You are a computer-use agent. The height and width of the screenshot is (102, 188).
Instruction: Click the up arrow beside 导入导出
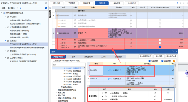18,8
